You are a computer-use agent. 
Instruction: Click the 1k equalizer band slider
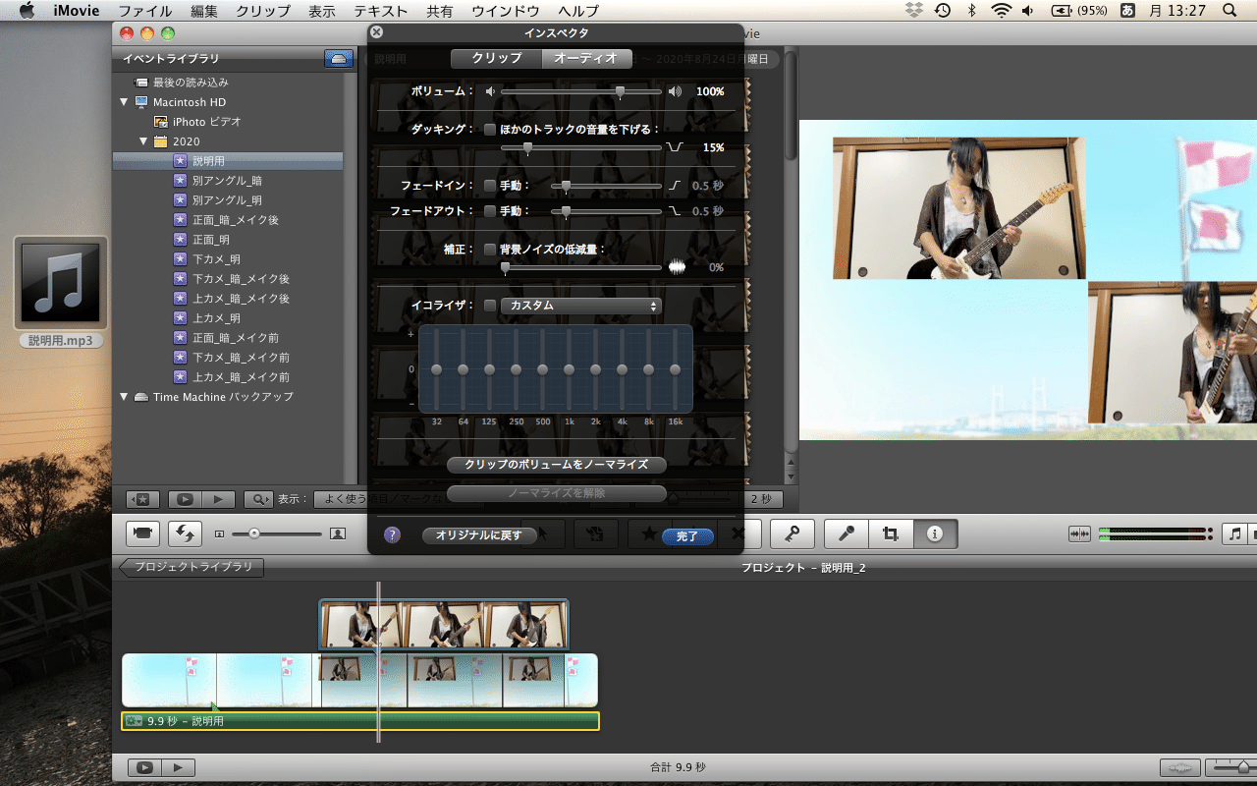pyautogui.click(x=569, y=369)
